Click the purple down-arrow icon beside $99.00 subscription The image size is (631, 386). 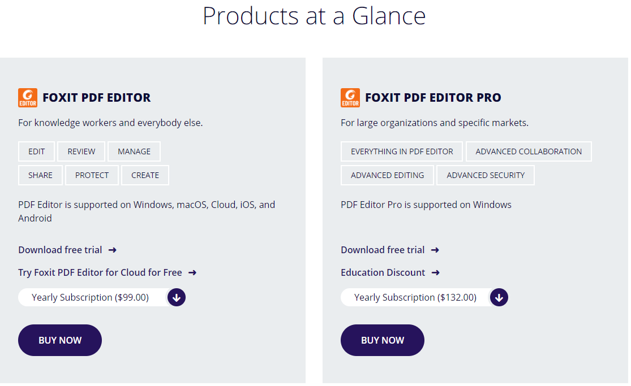point(177,297)
